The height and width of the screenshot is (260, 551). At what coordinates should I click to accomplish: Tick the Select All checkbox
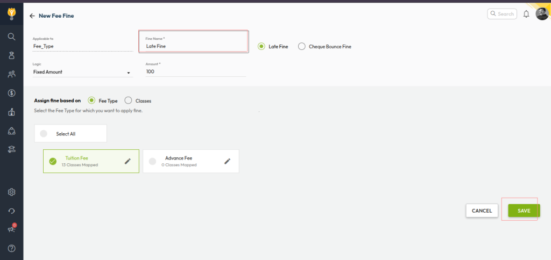click(44, 134)
